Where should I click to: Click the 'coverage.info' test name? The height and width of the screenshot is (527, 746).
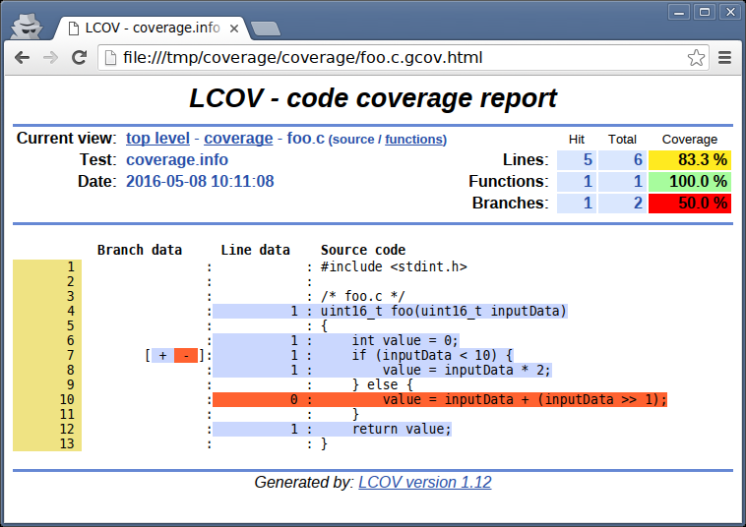(x=177, y=159)
